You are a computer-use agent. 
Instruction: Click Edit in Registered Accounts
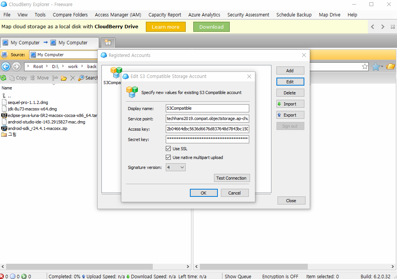(290, 82)
